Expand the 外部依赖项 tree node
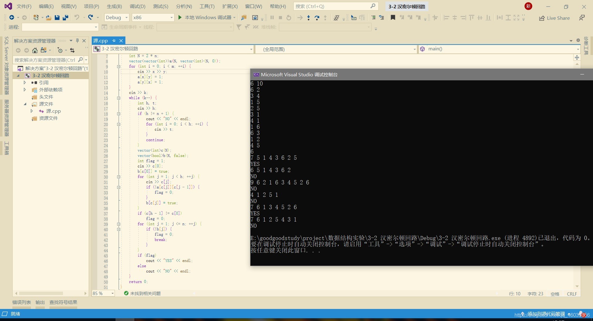Viewport: 593px width, 321px height. click(x=25, y=90)
